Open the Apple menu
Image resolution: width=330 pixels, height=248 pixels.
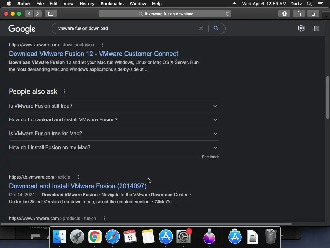[x=9, y=3]
